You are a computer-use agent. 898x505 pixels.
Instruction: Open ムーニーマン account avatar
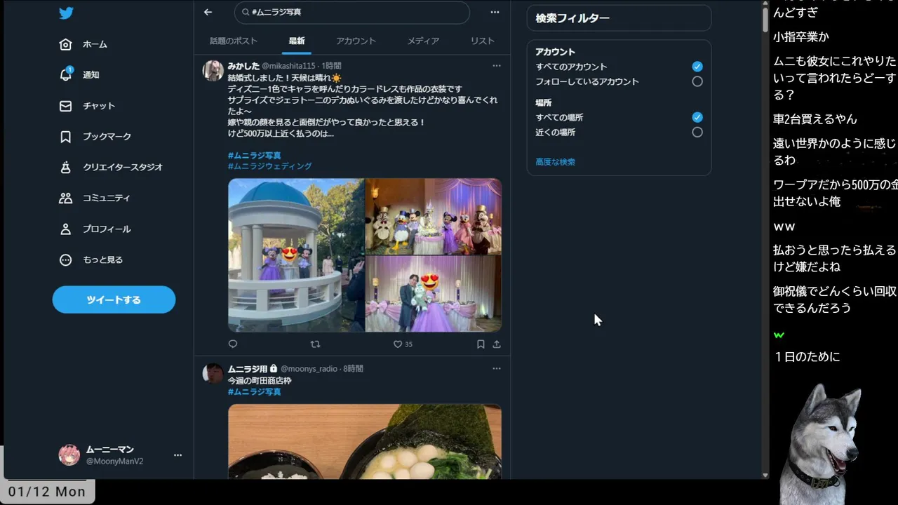(x=69, y=454)
